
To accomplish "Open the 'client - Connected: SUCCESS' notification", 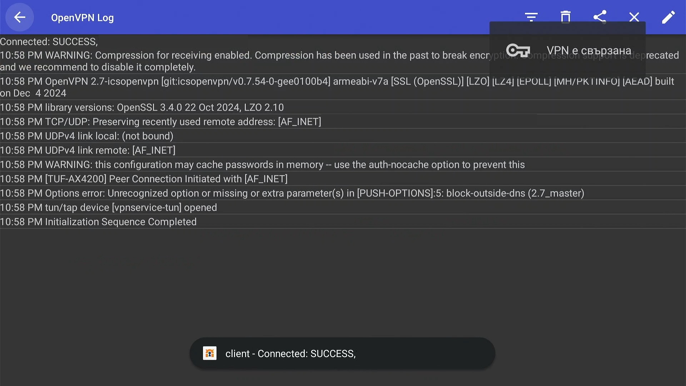I will click(342, 353).
